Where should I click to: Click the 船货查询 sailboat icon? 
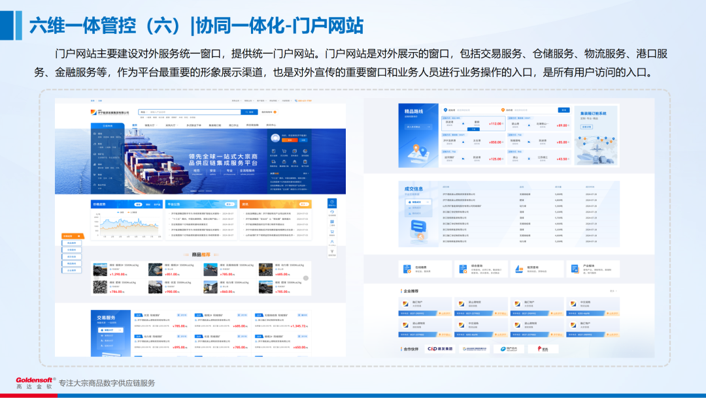click(x=518, y=268)
